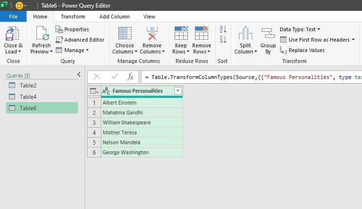The width and height of the screenshot is (362, 209).
Task: Click the Mother Teresa cell
Action: pos(142,132)
